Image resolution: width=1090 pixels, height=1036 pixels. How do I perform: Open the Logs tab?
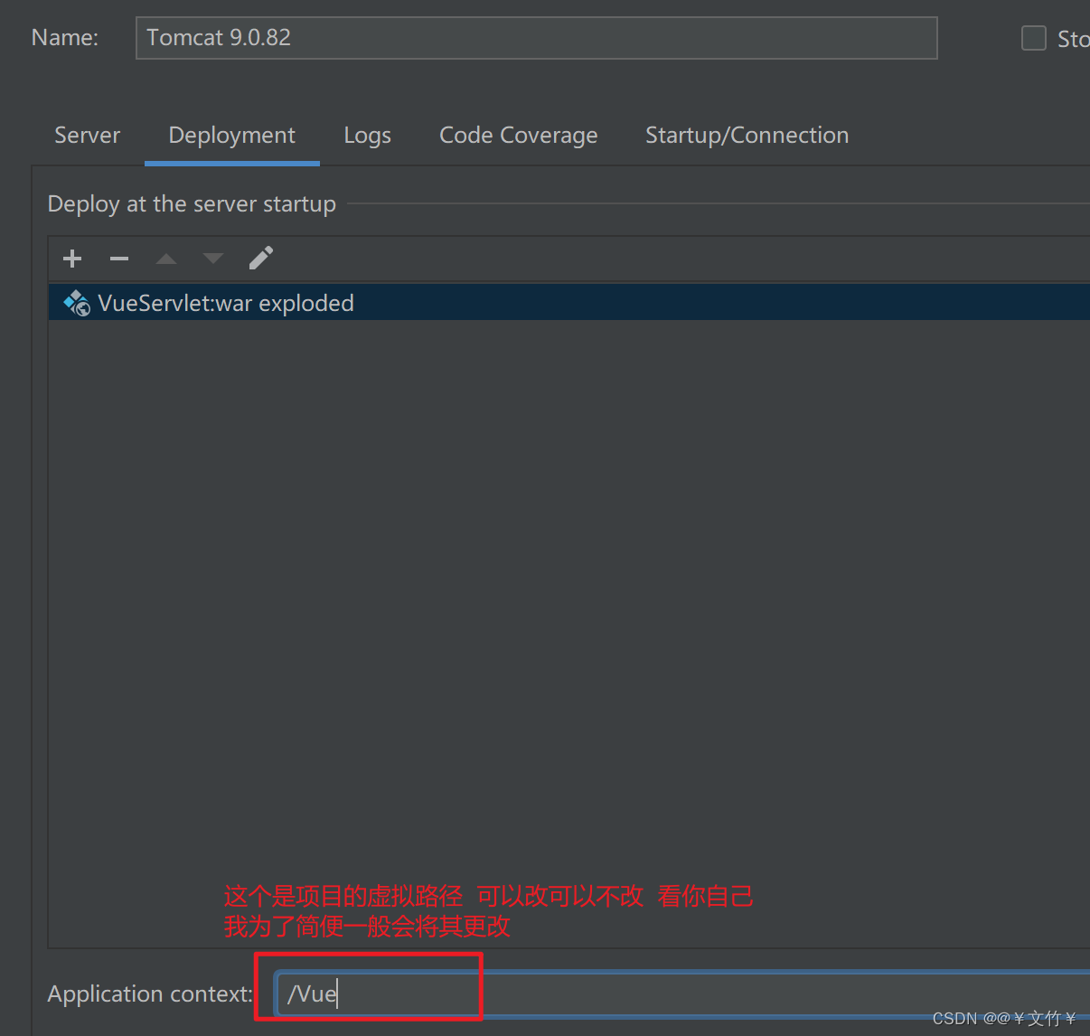click(366, 135)
